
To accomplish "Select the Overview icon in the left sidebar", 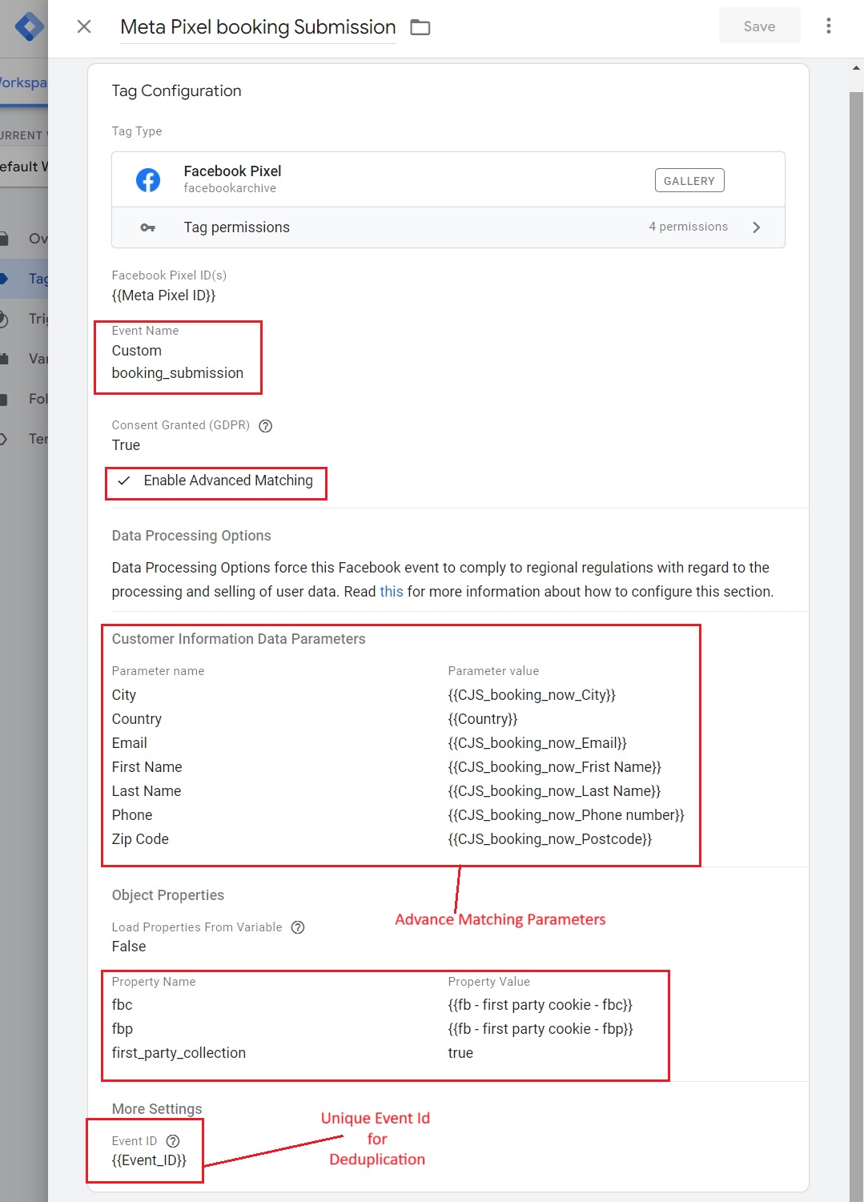I will [4, 239].
